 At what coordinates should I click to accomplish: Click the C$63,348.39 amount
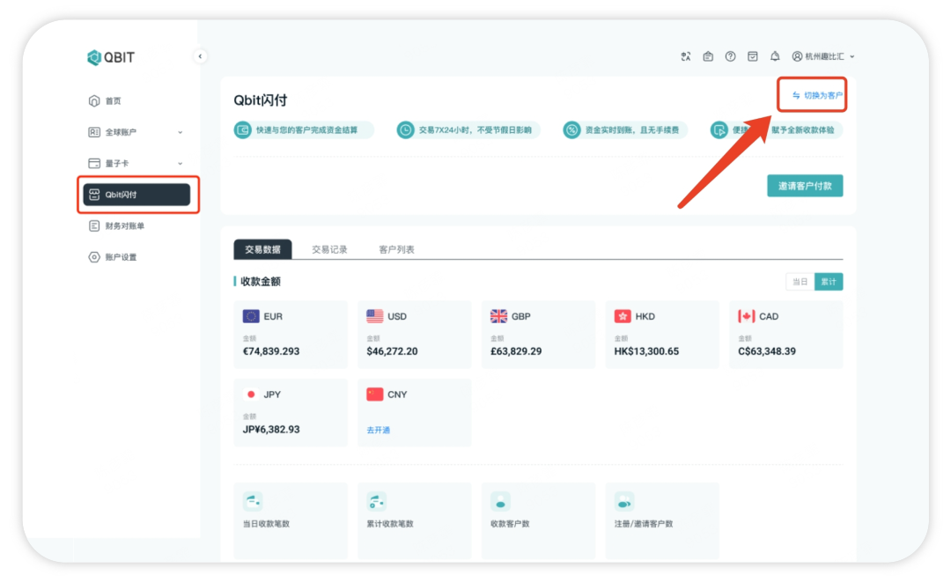(767, 351)
